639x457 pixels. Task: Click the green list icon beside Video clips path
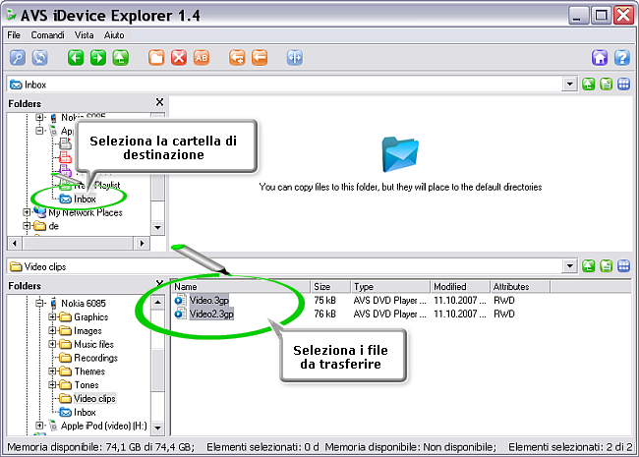pos(606,266)
